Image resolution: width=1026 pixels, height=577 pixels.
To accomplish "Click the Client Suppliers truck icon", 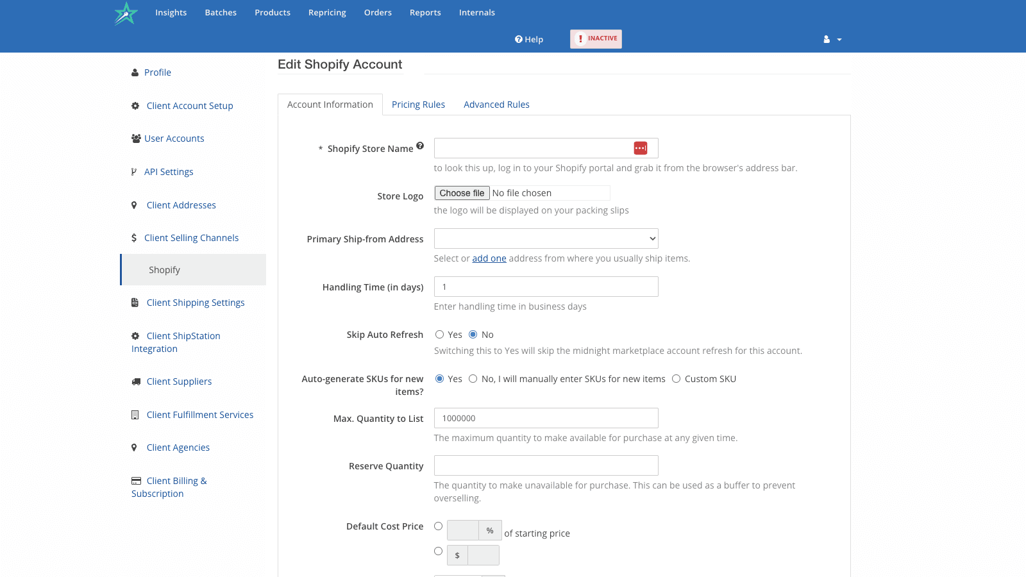I will pyautogui.click(x=136, y=381).
